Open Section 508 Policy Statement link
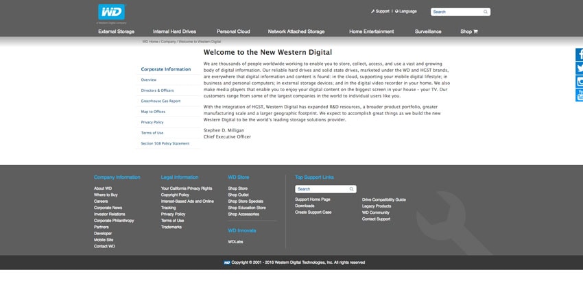 click(x=165, y=144)
